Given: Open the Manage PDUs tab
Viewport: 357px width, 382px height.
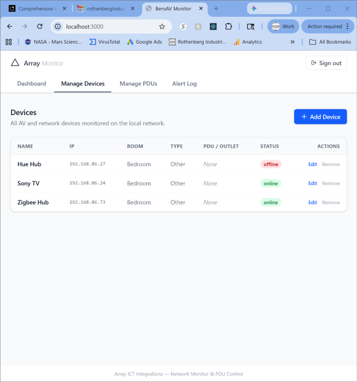Looking at the screenshot, I should (x=138, y=84).
